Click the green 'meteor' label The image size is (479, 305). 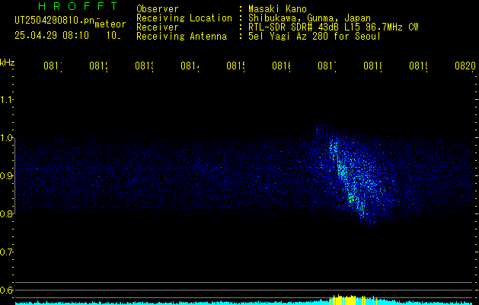click(x=110, y=24)
